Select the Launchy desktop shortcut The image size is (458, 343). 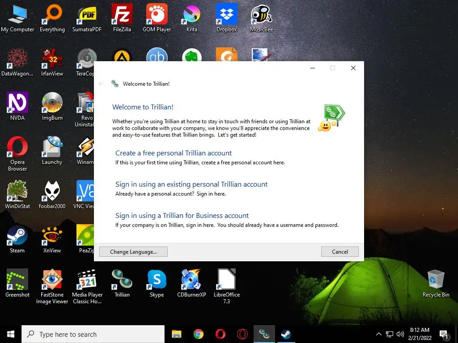52,151
